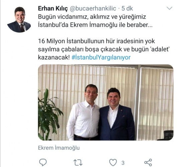The height and width of the screenshot is (167, 179).
Task: View the like count number 3
Action: (123, 163)
